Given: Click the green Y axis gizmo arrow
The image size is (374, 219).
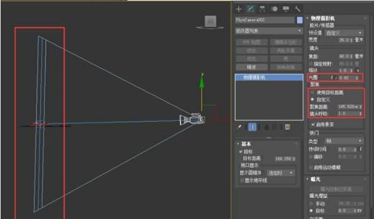Looking at the screenshot, I should point(202,82).
